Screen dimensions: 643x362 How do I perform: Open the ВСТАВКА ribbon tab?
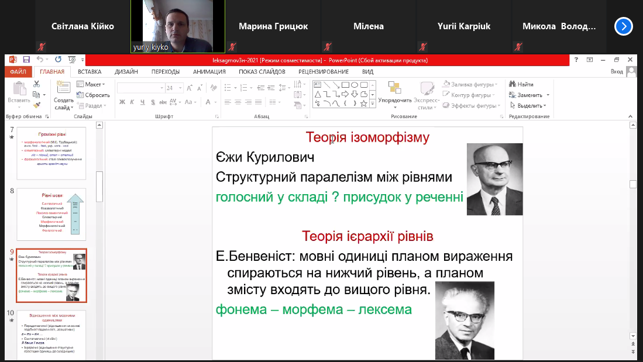90,71
